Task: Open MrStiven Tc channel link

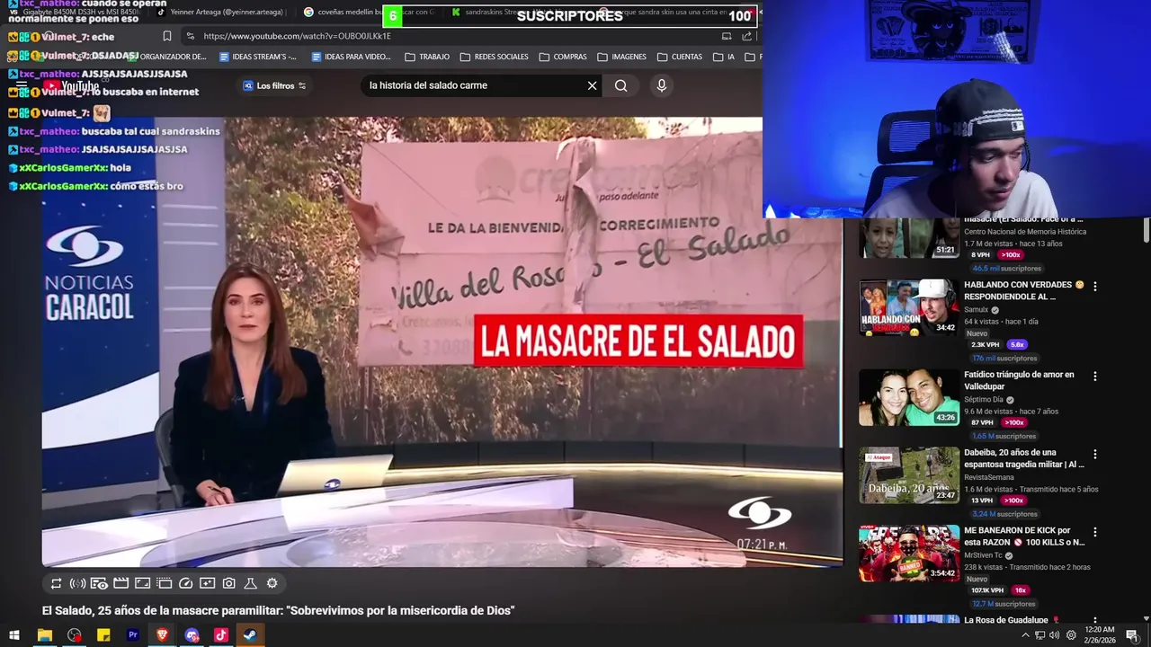Action: [983, 555]
